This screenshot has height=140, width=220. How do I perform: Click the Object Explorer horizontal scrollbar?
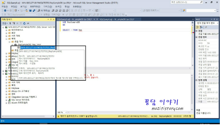coord(28,117)
